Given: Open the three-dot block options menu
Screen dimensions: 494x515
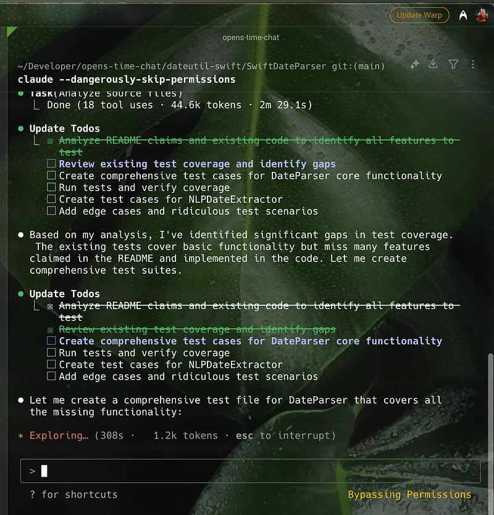Looking at the screenshot, I should [x=473, y=64].
